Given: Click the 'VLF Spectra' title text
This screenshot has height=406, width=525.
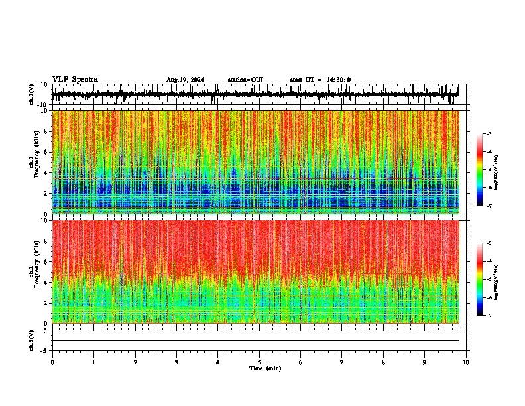Looking at the screenshot, I should coord(75,80).
